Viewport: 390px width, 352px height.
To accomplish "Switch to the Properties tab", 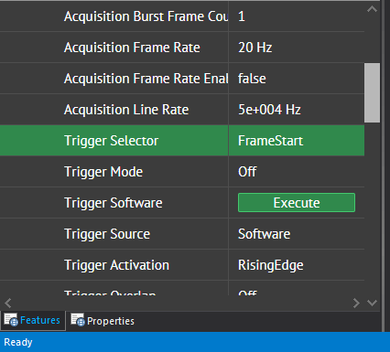I will click(x=103, y=321).
